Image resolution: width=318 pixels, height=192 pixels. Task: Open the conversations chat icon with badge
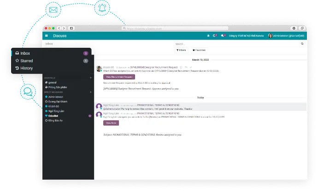pos(223,35)
